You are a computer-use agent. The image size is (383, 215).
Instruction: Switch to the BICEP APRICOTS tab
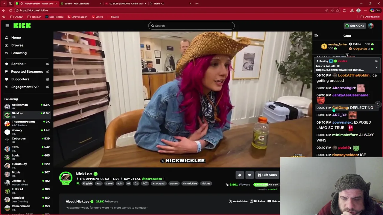coord(126,4)
